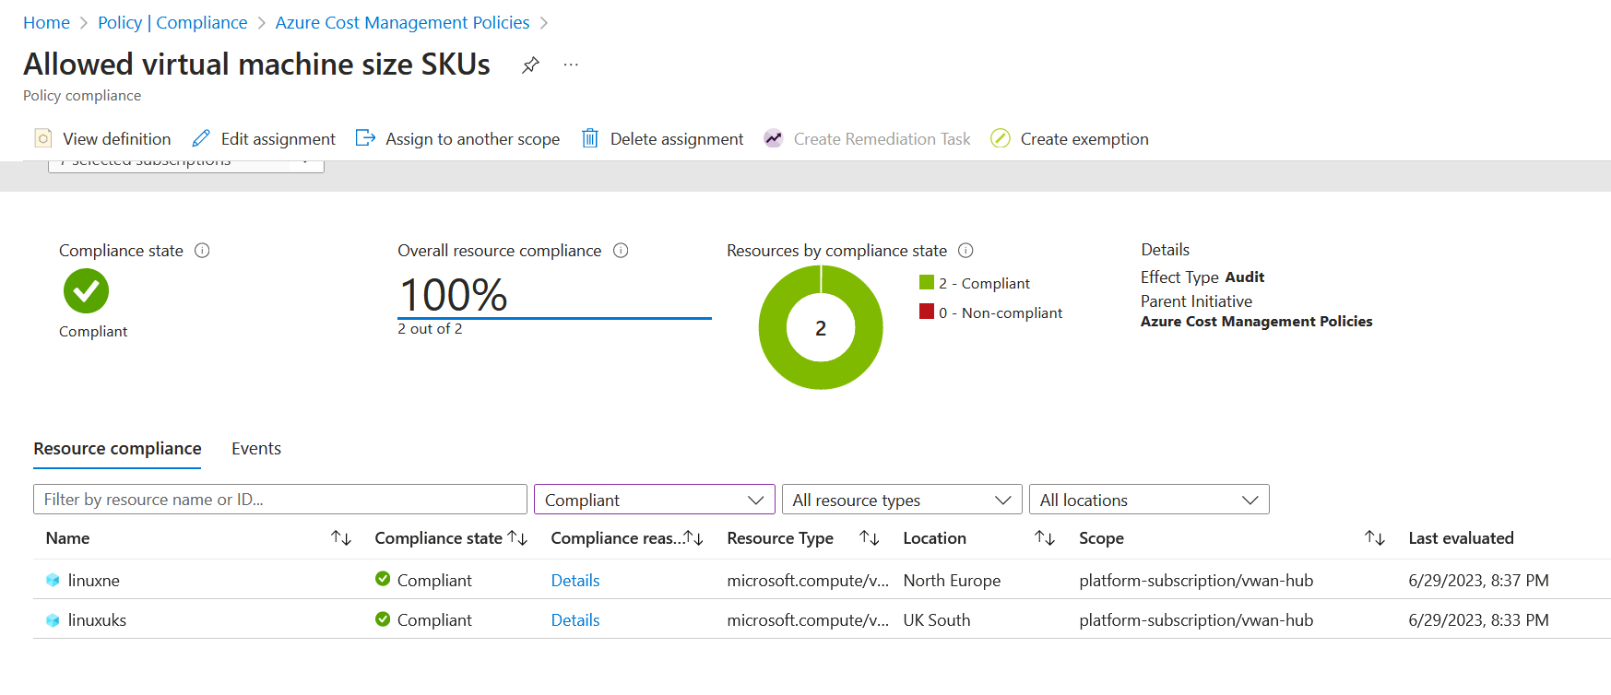Click the overall compliance 100% progress bar

point(554,318)
